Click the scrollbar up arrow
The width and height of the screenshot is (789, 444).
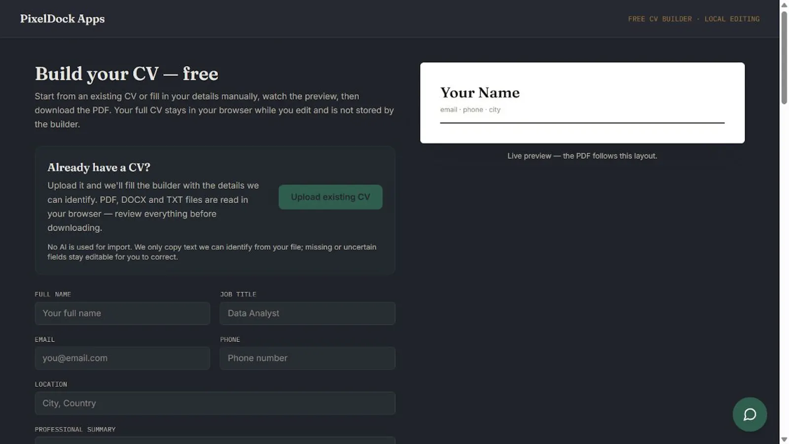coord(784,4)
